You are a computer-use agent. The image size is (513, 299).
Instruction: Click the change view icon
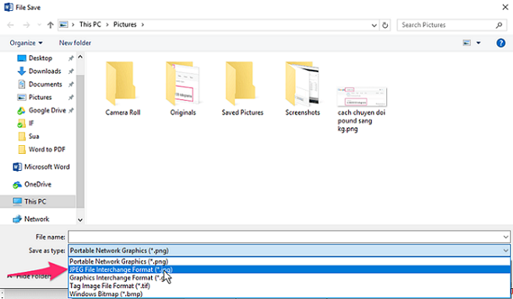(467, 43)
